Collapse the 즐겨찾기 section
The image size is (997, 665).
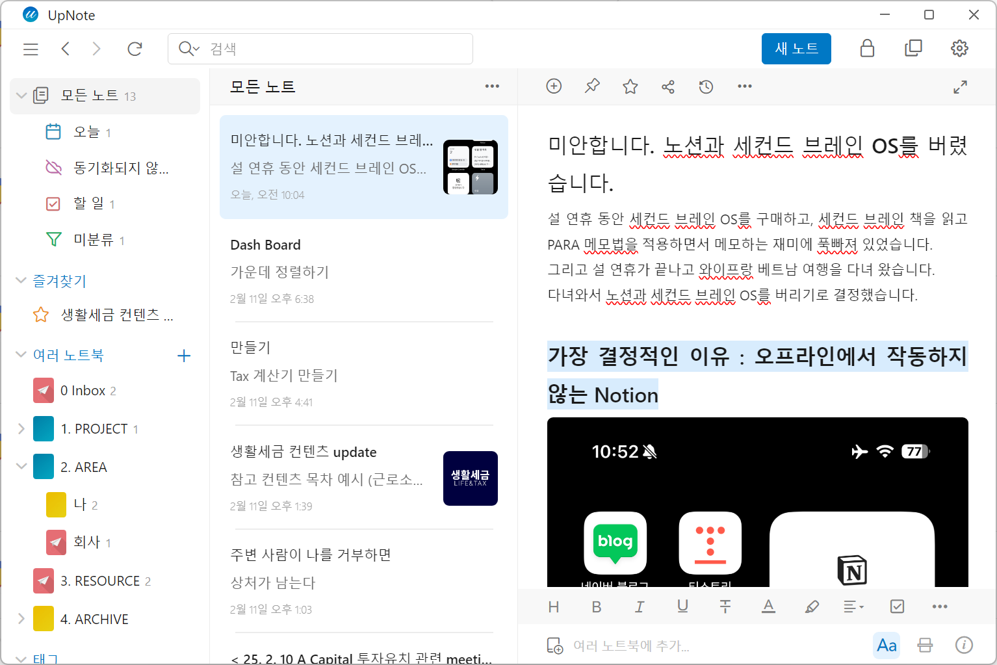(x=21, y=280)
